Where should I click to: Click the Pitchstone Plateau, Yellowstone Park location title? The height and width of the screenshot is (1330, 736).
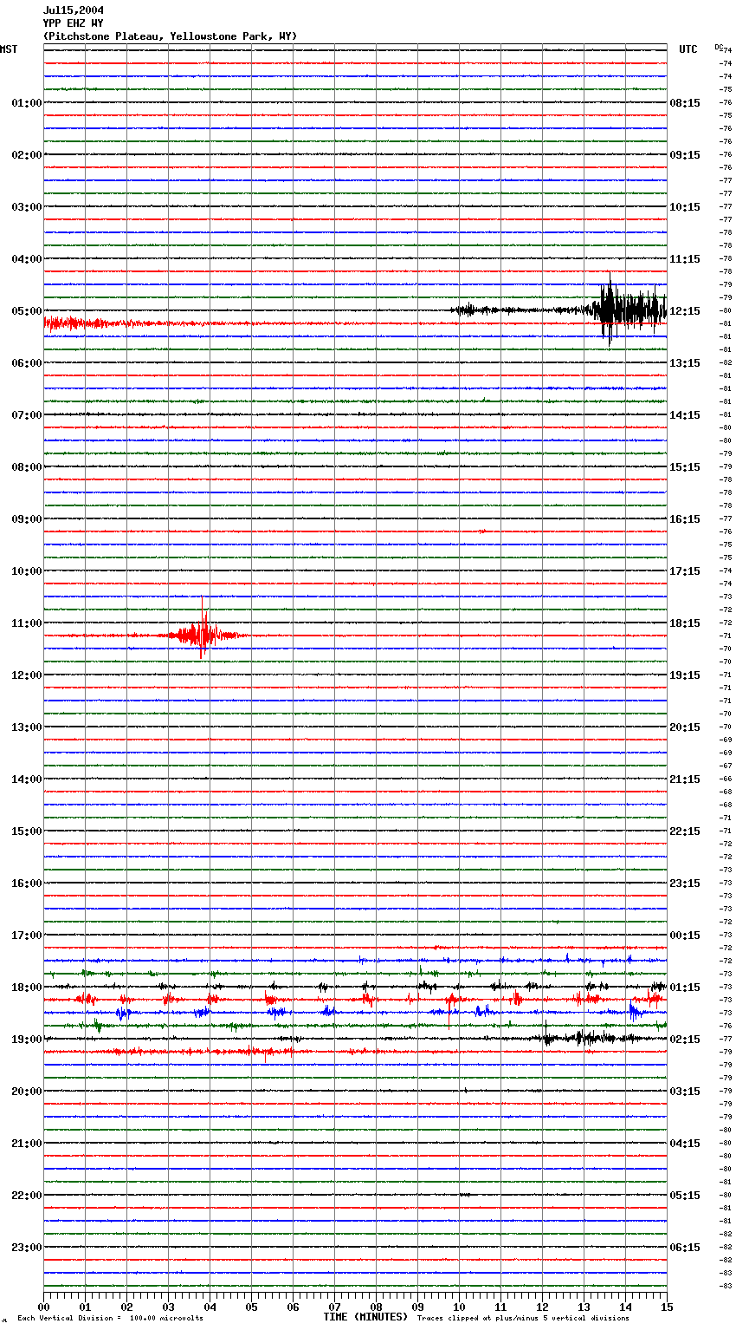click(x=170, y=36)
